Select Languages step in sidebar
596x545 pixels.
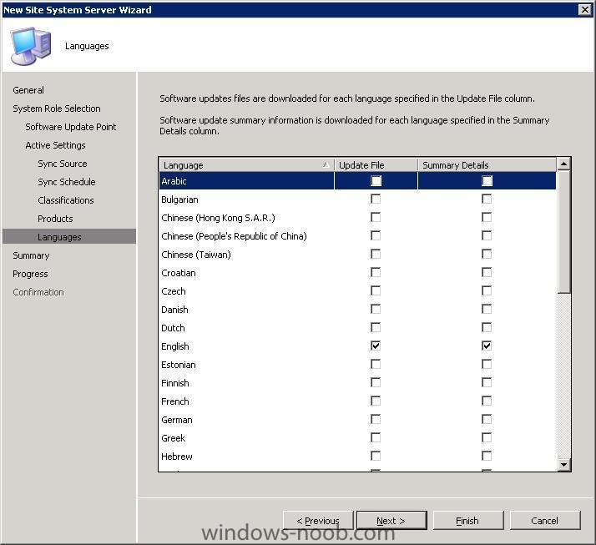69,236
